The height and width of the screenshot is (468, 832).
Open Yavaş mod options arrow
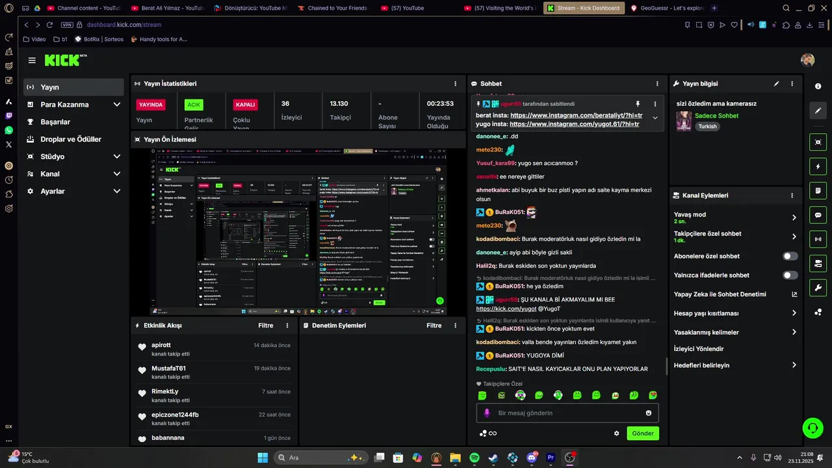[x=794, y=218]
